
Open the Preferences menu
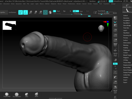coord(71,4)
